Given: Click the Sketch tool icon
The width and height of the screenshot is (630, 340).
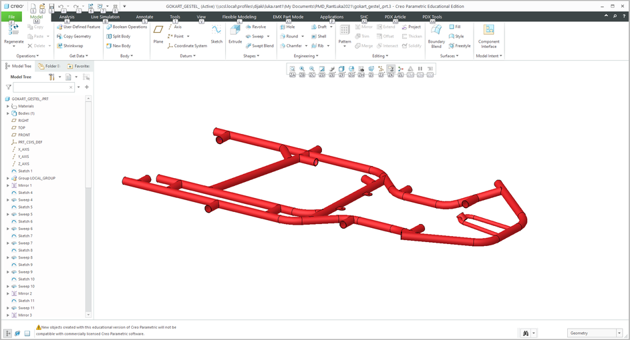Looking at the screenshot, I should click(216, 33).
